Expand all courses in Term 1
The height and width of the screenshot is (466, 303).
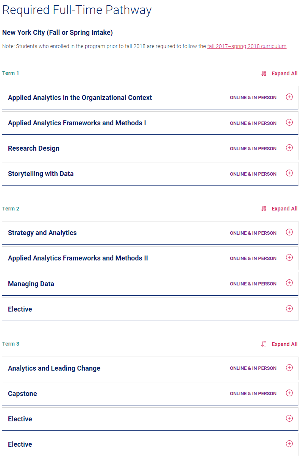pos(284,73)
